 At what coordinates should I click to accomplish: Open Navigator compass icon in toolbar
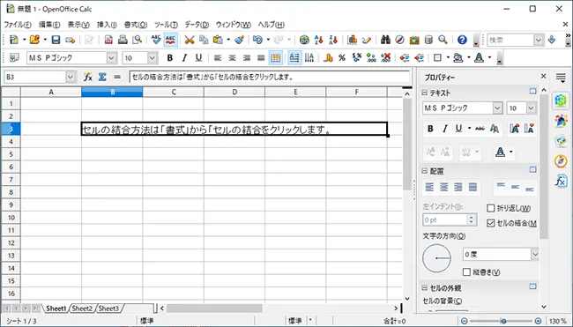[x=400, y=40]
